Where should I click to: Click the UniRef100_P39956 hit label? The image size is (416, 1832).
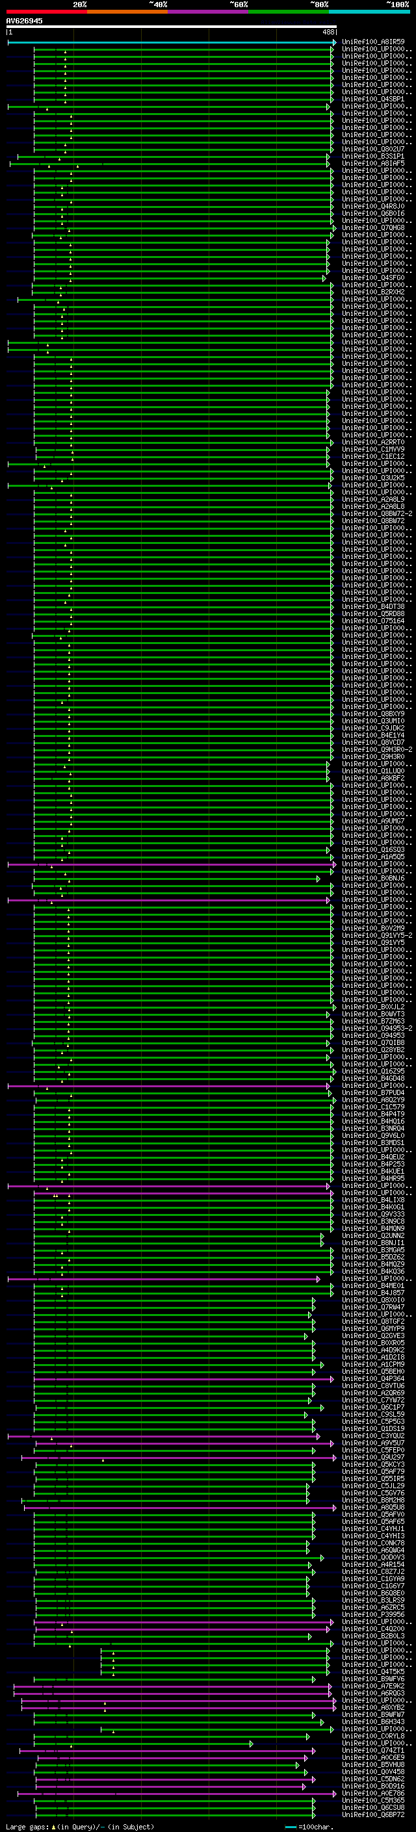[x=373, y=1614]
